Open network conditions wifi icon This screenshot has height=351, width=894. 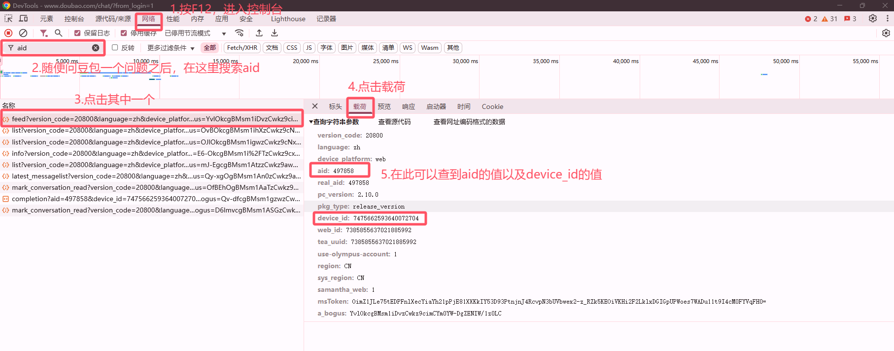pyautogui.click(x=240, y=33)
